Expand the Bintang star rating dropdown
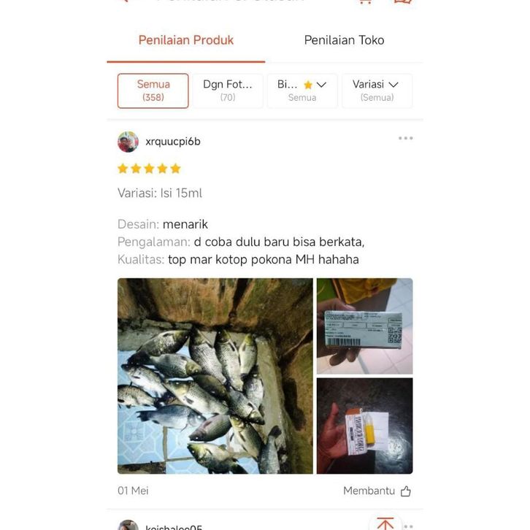Image resolution: width=530 pixels, height=530 pixels. point(302,91)
